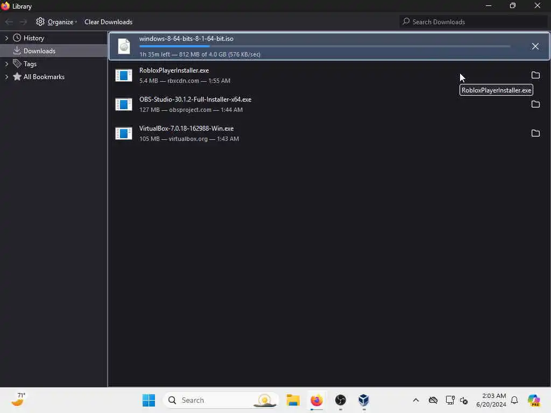This screenshot has height=413, width=551.
Task: Open containing folder for RobloxPlayerInstaller.exe
Action: (x=535, y=75)
